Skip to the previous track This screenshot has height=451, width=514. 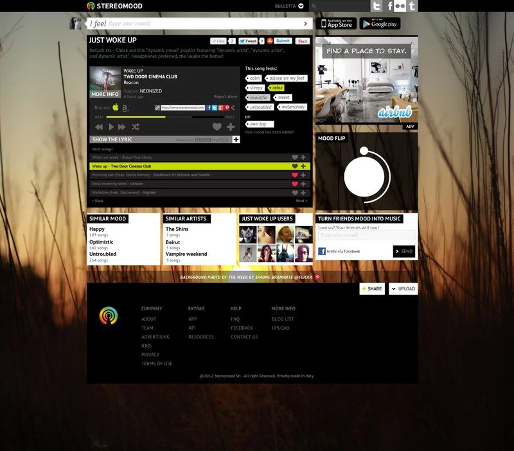coord(99,127)
